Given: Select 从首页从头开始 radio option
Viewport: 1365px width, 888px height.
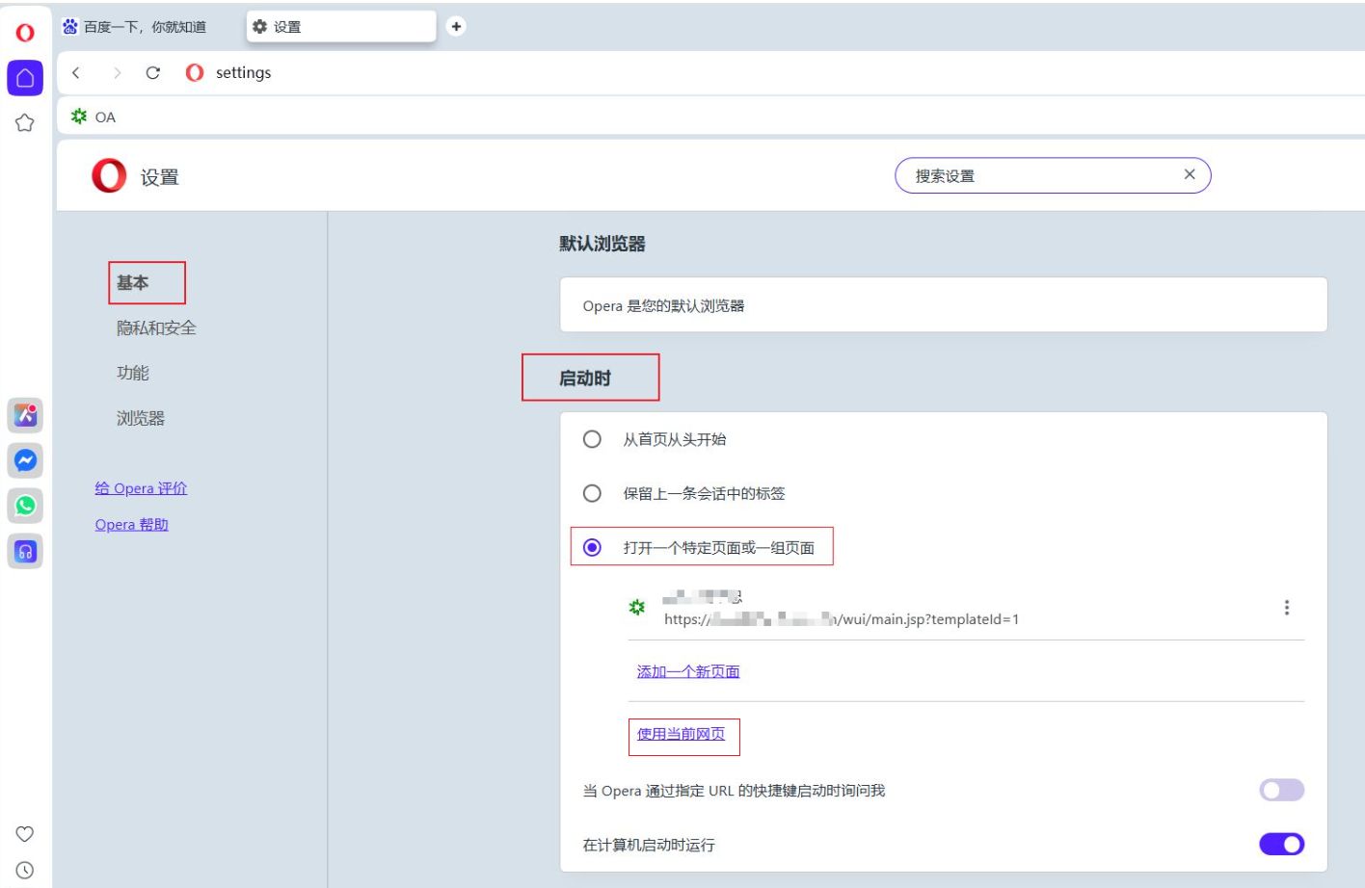Looking at the screenshot, I should [x=592, y=439].
